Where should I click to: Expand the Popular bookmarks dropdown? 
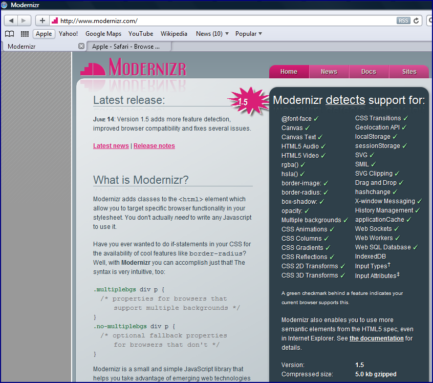click(248, 33)
